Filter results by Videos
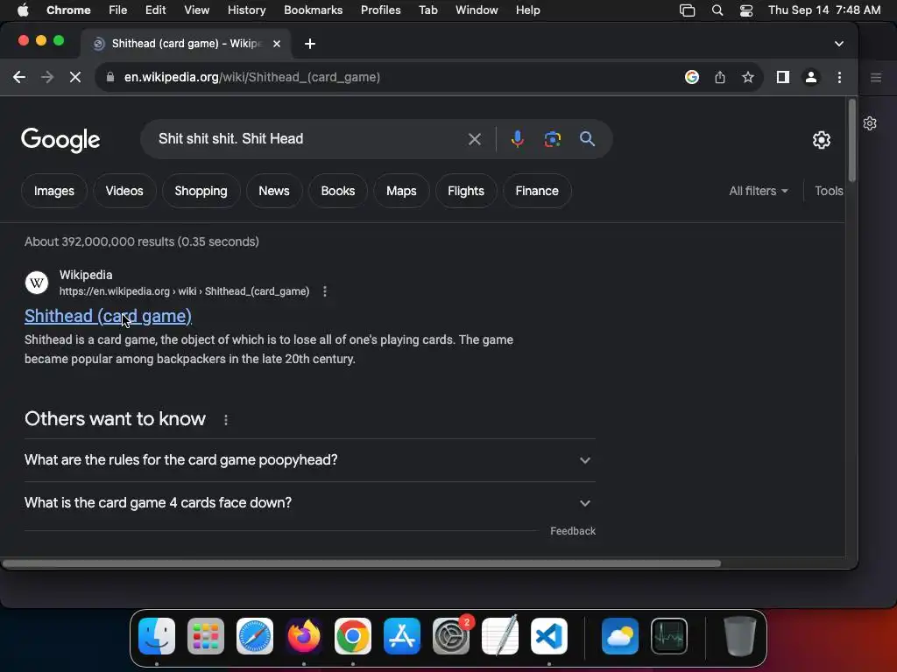This screenshot has height=672, width=897. [x=124, y=191]
